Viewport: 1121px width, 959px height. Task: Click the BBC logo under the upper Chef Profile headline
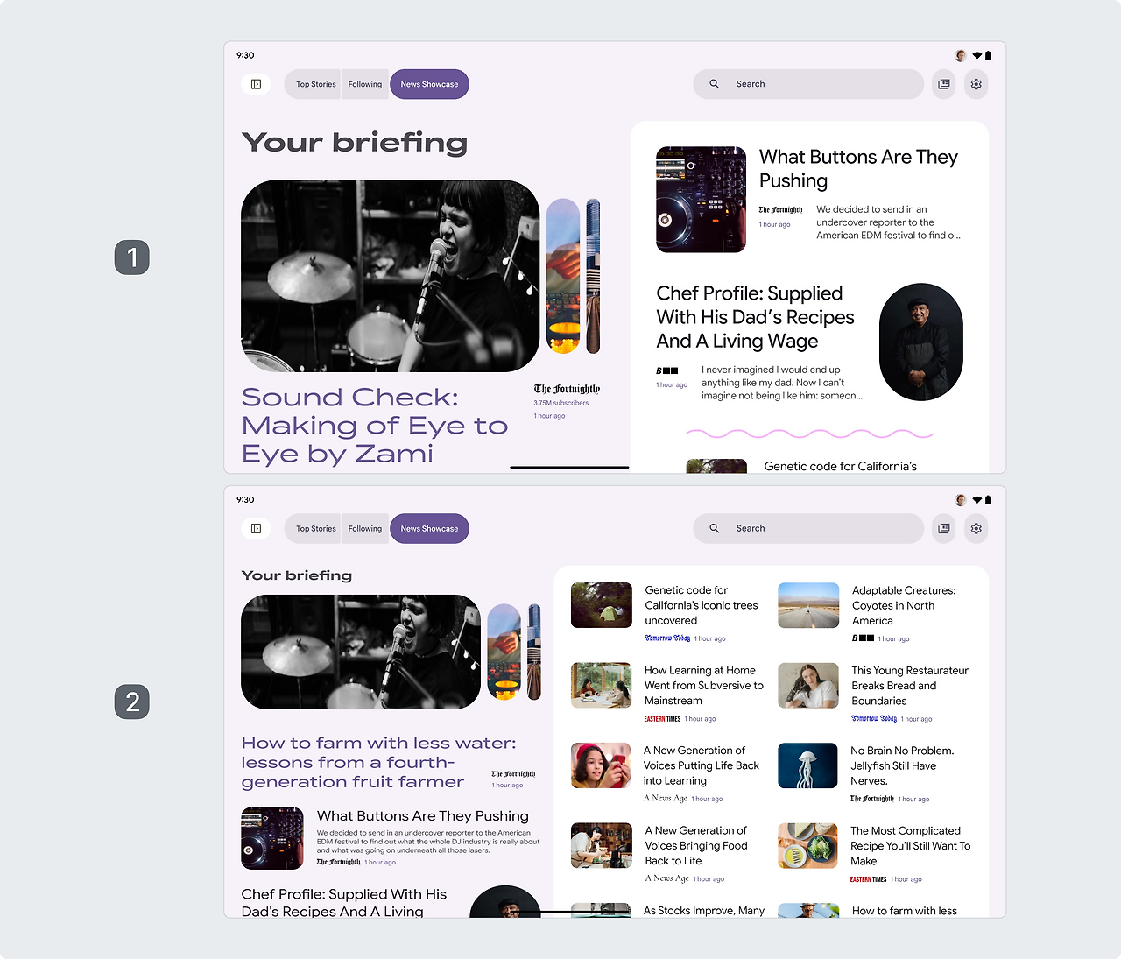click(x=667, y=370)
